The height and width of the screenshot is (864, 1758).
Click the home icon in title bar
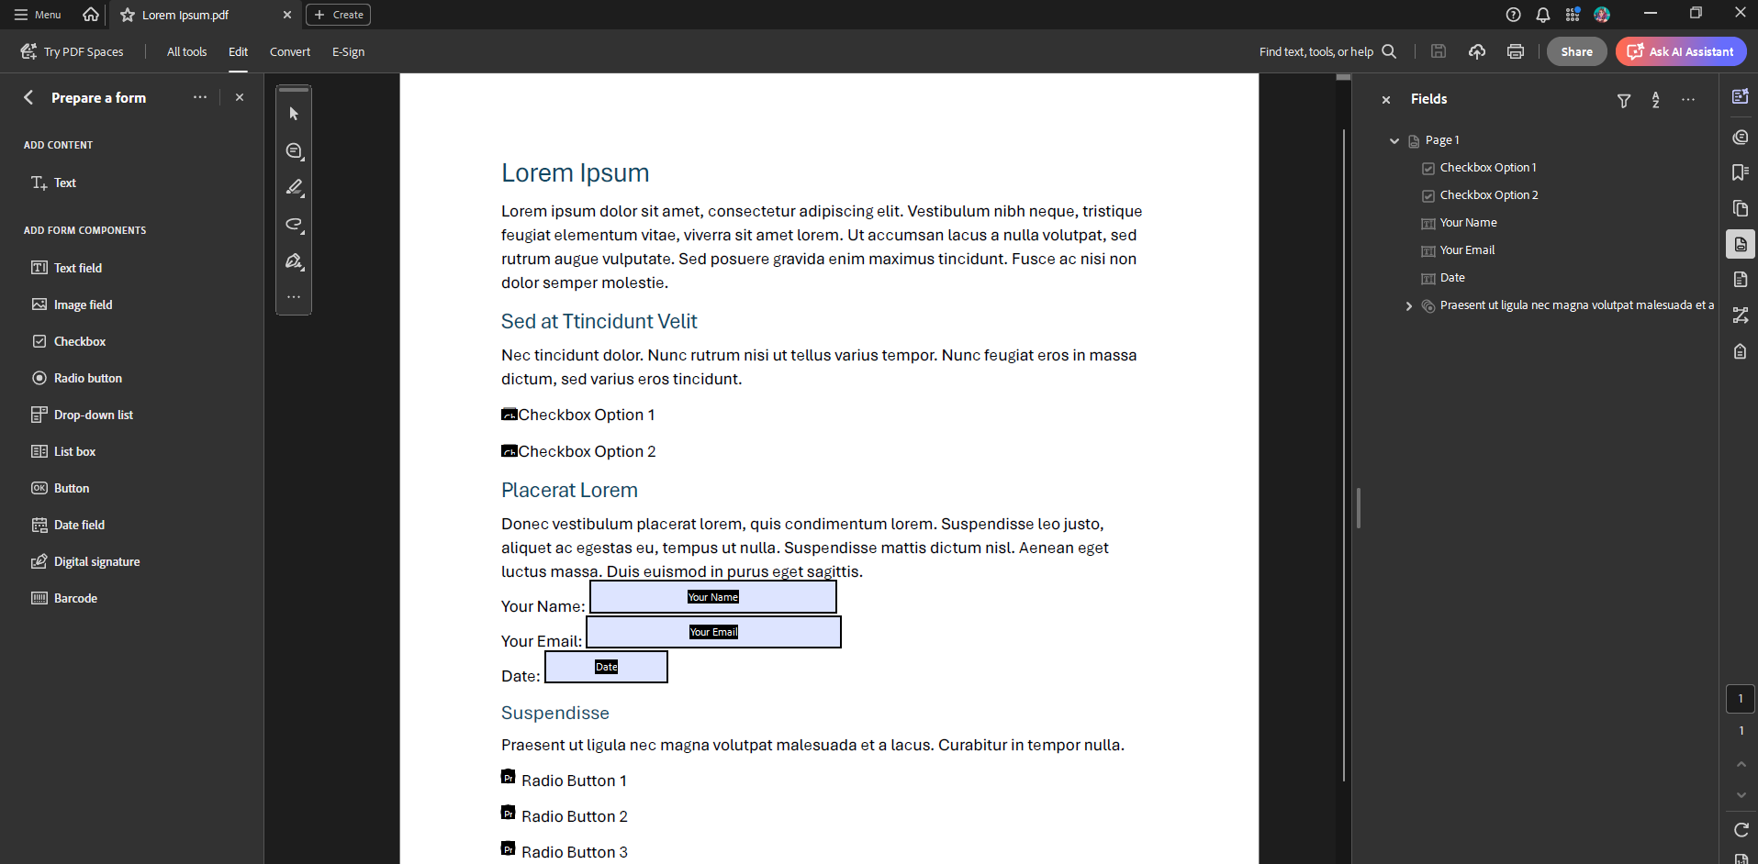click(91, 15)
